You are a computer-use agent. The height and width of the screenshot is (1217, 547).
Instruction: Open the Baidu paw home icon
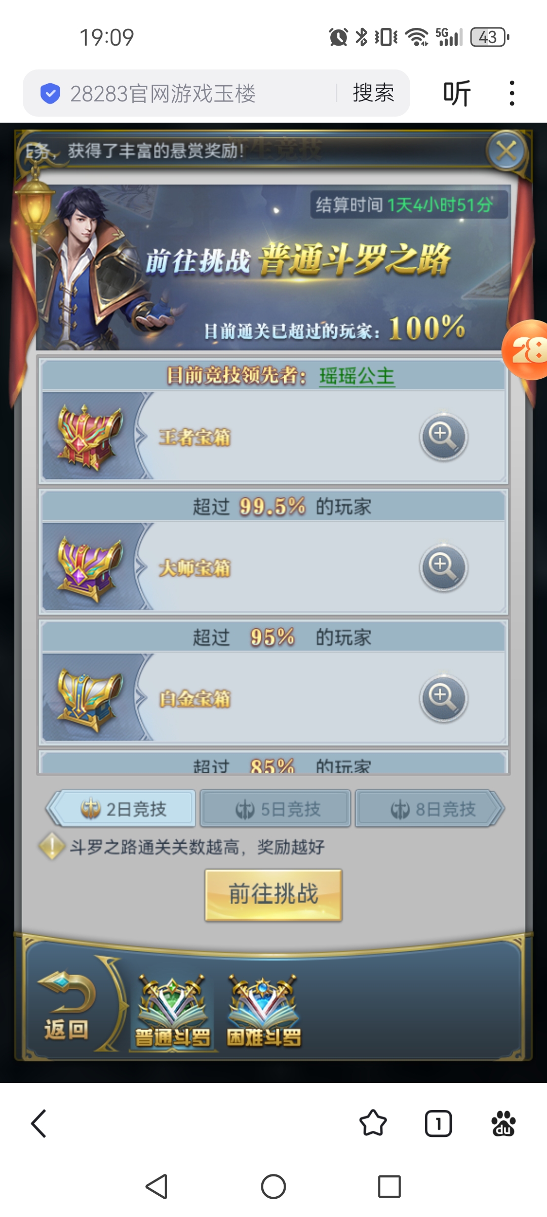pyautogui.click(x=503, y=1123)
